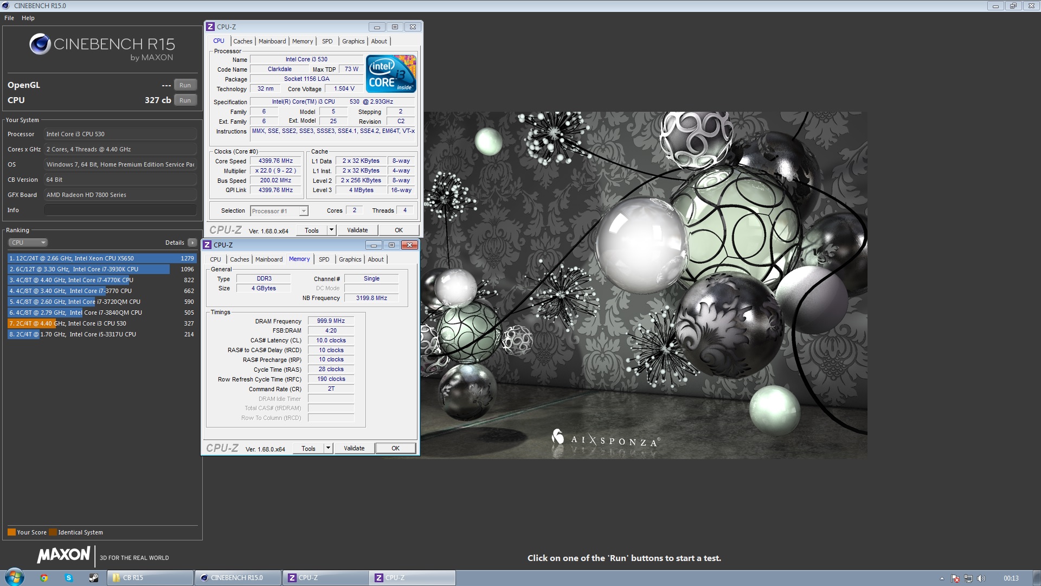This screenshot has width=1041, height=586.
Task: Open Skype from the taskbar
Action: pos(69,578)
